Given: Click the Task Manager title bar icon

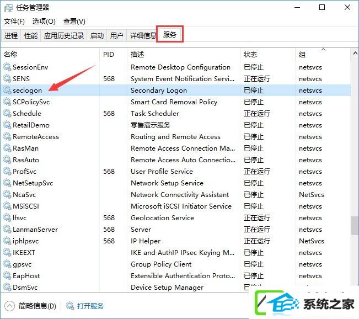Looking at the screenshot, I should pyautogui.click(x=9, y=8).
